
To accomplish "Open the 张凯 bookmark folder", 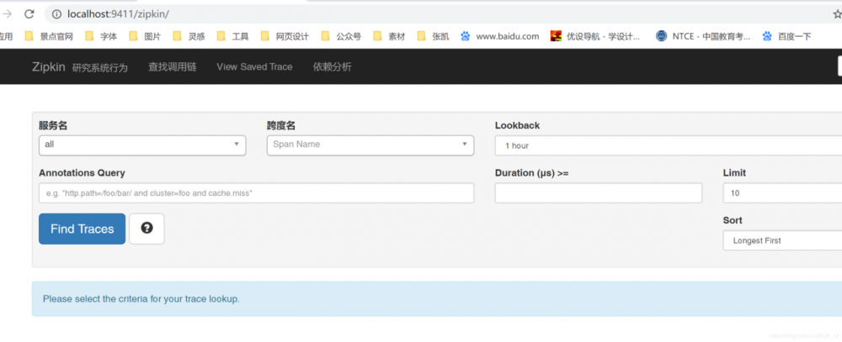I will point(433,36).
